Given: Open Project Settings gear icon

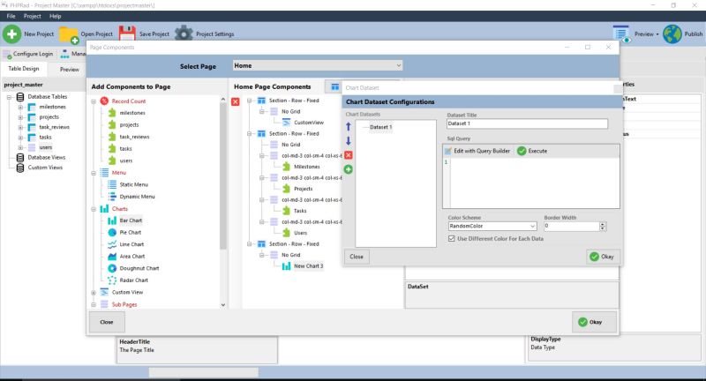Looking at the screenshot, I should point(184,34).
